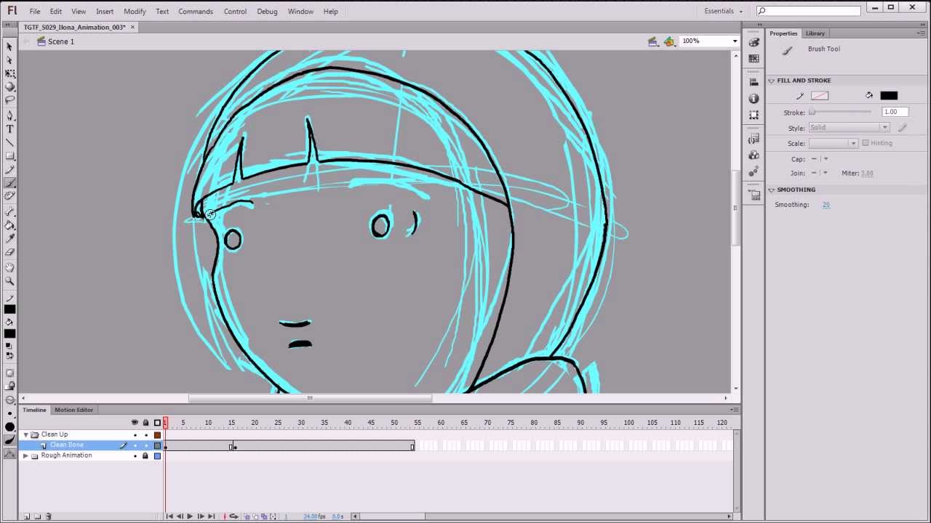
Task: Toggle outline square of the Clean Up folder
Action: (157, 435)
